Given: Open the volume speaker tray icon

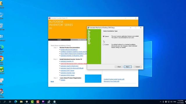Looking at the screenshot, I should pyautogui.click(x=171, y=102).
